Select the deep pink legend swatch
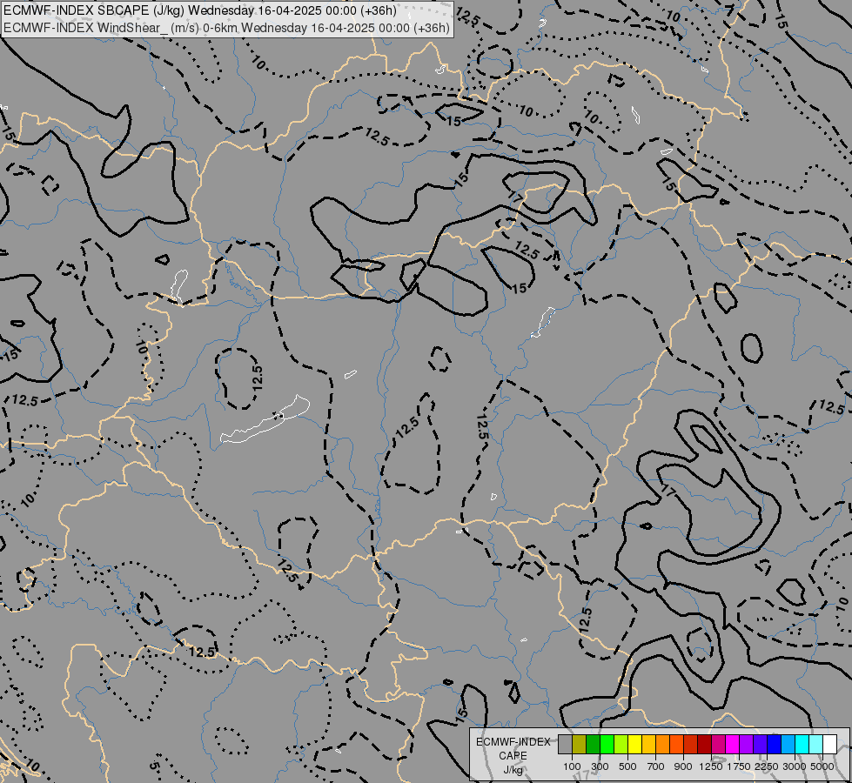The width and height of the screenshot is (852, 783). click(718, 745)
